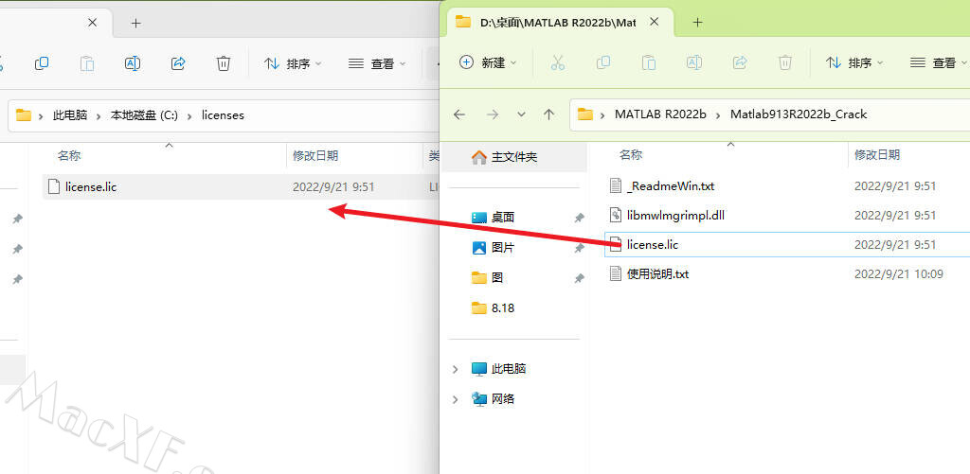Open 查看 view dropdown in right window
Viewport: 970px width, 474px height.
click(939, 62)
